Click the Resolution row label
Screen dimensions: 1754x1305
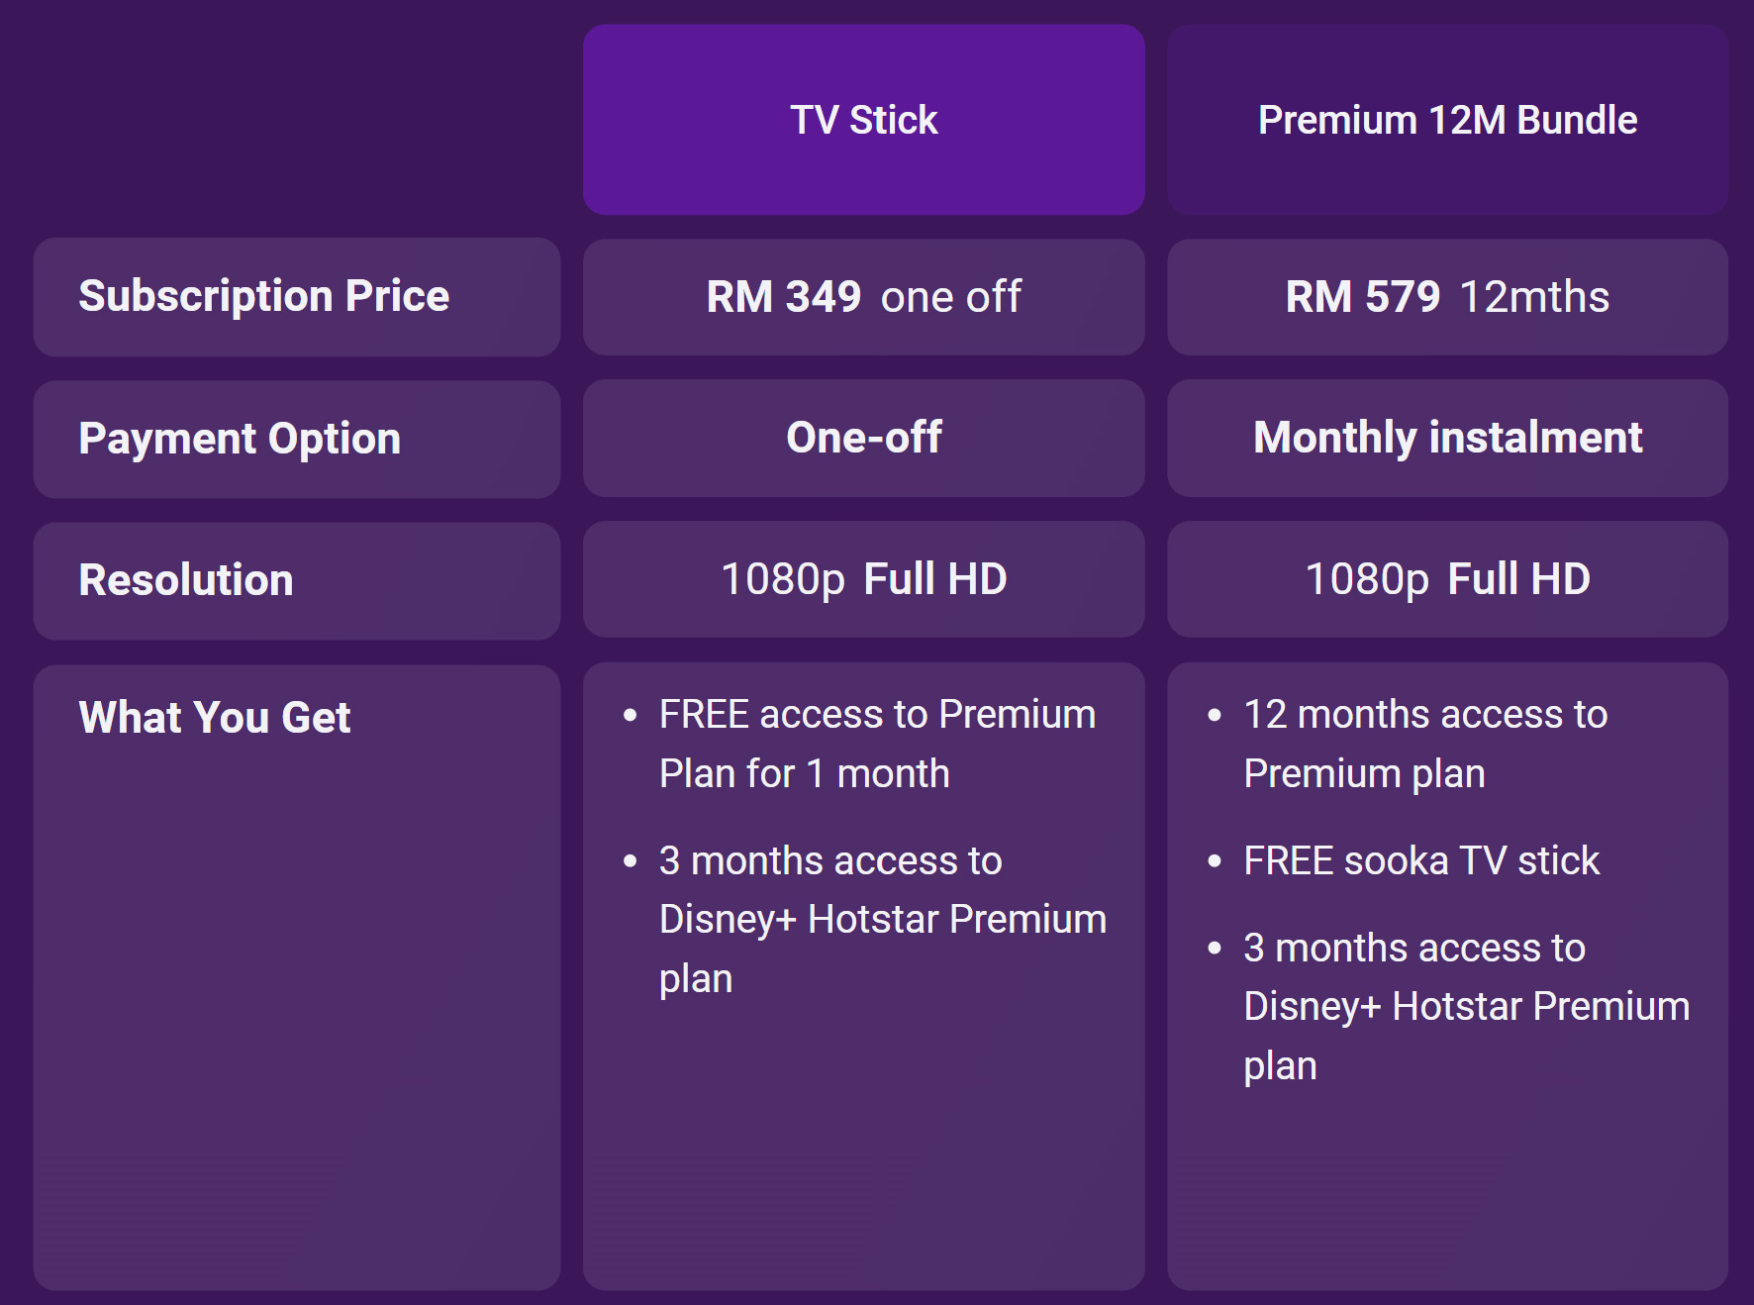click(x=186, y=580)
